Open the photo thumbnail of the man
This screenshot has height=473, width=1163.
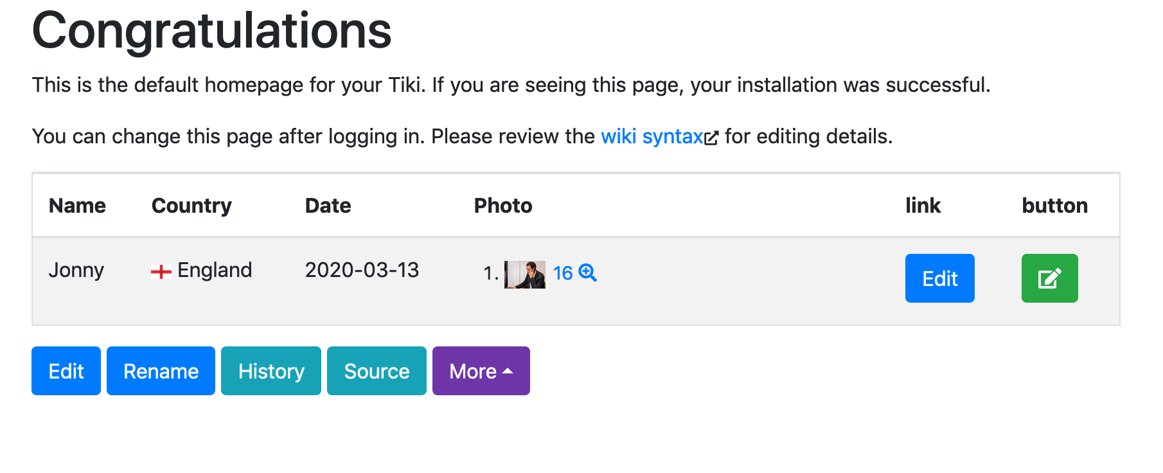point(525,274)
